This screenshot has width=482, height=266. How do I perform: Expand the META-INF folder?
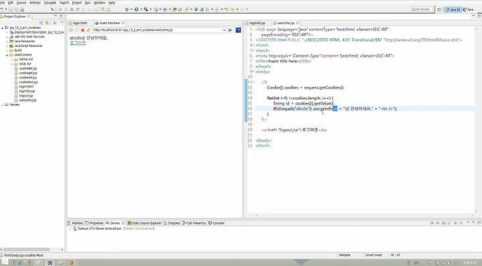click(11, 60)
